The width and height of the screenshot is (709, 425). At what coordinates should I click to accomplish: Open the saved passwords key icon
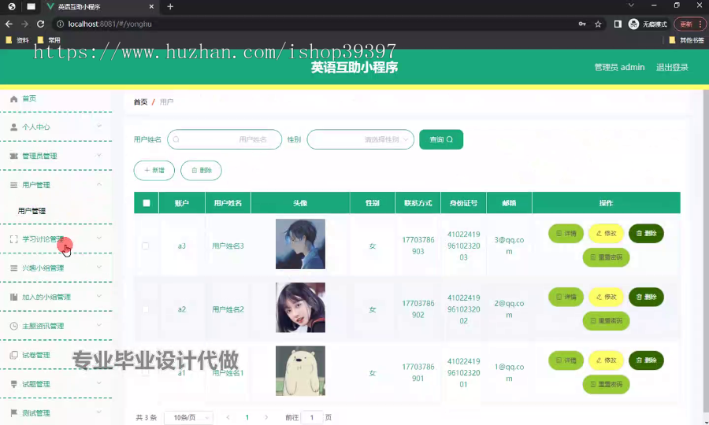click(x=582, y=24)
